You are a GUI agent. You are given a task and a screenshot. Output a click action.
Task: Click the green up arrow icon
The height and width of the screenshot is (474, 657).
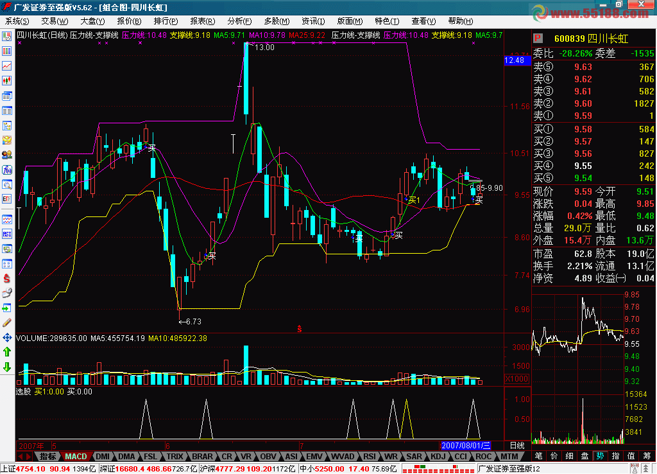click(6, 352)
